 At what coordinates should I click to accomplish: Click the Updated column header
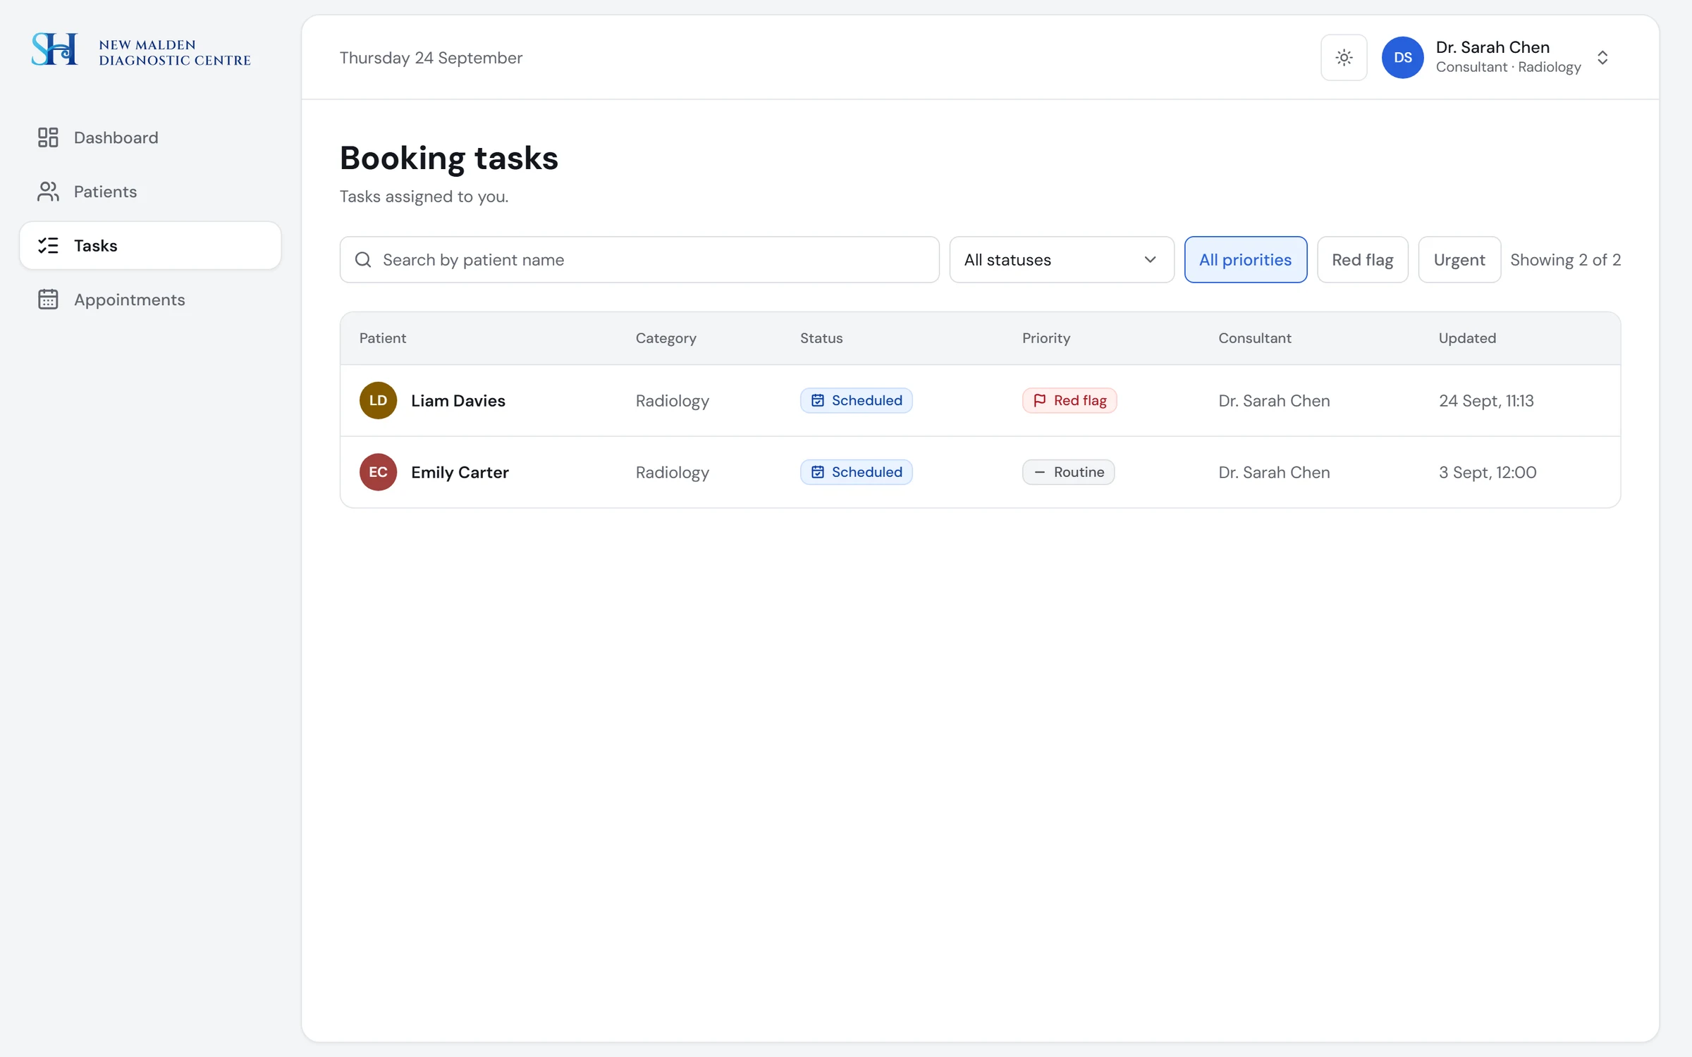tap(1467, 338)
